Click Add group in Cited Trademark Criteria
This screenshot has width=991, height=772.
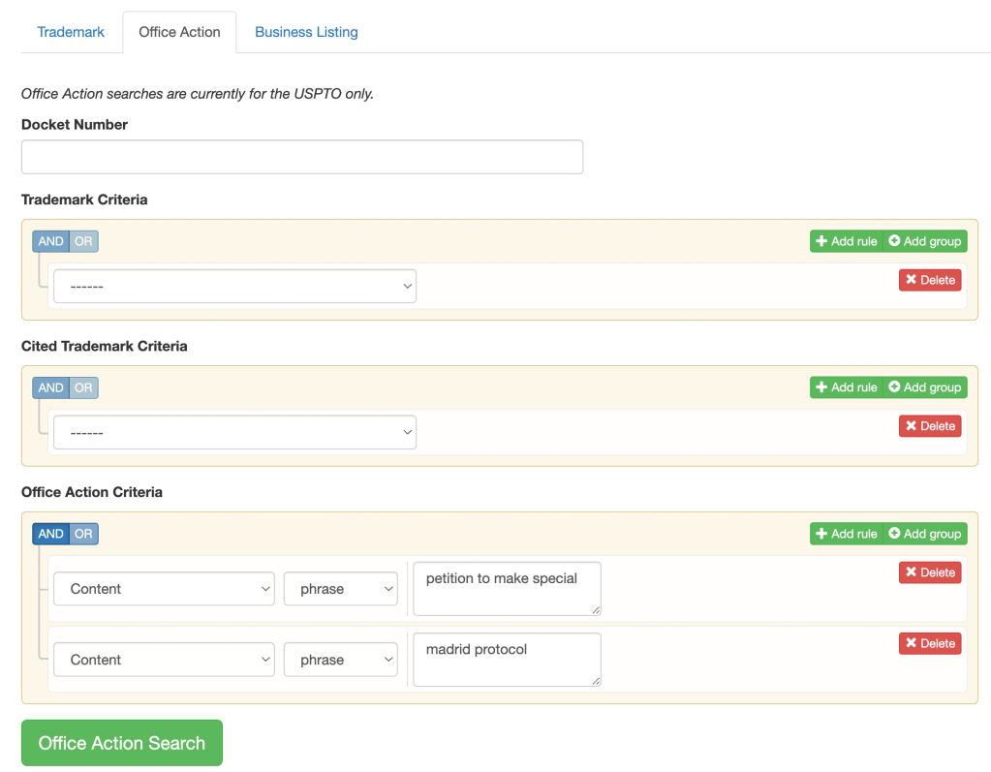tap(925, 387)
